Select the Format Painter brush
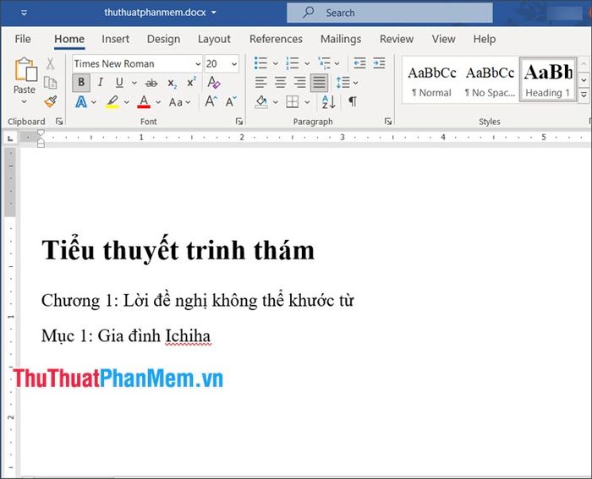The height and width of the screenshot is (479, 592). (50, 101)
